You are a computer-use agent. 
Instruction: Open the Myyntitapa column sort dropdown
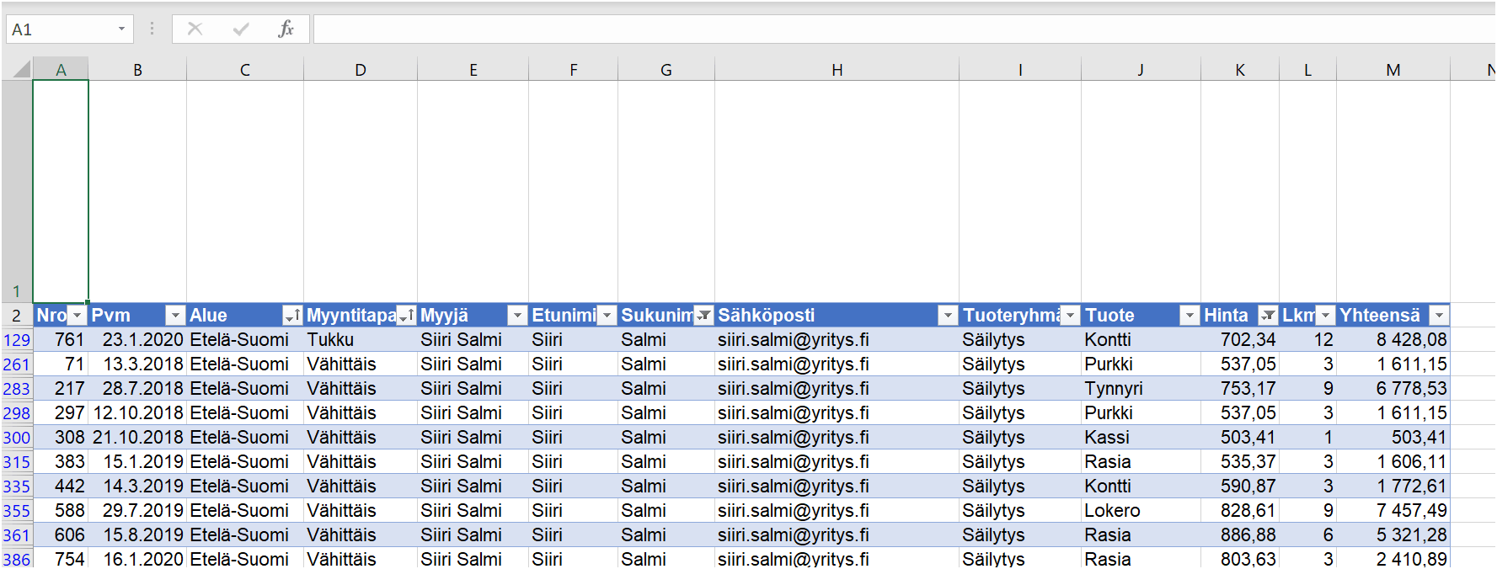tap(406, 316)
